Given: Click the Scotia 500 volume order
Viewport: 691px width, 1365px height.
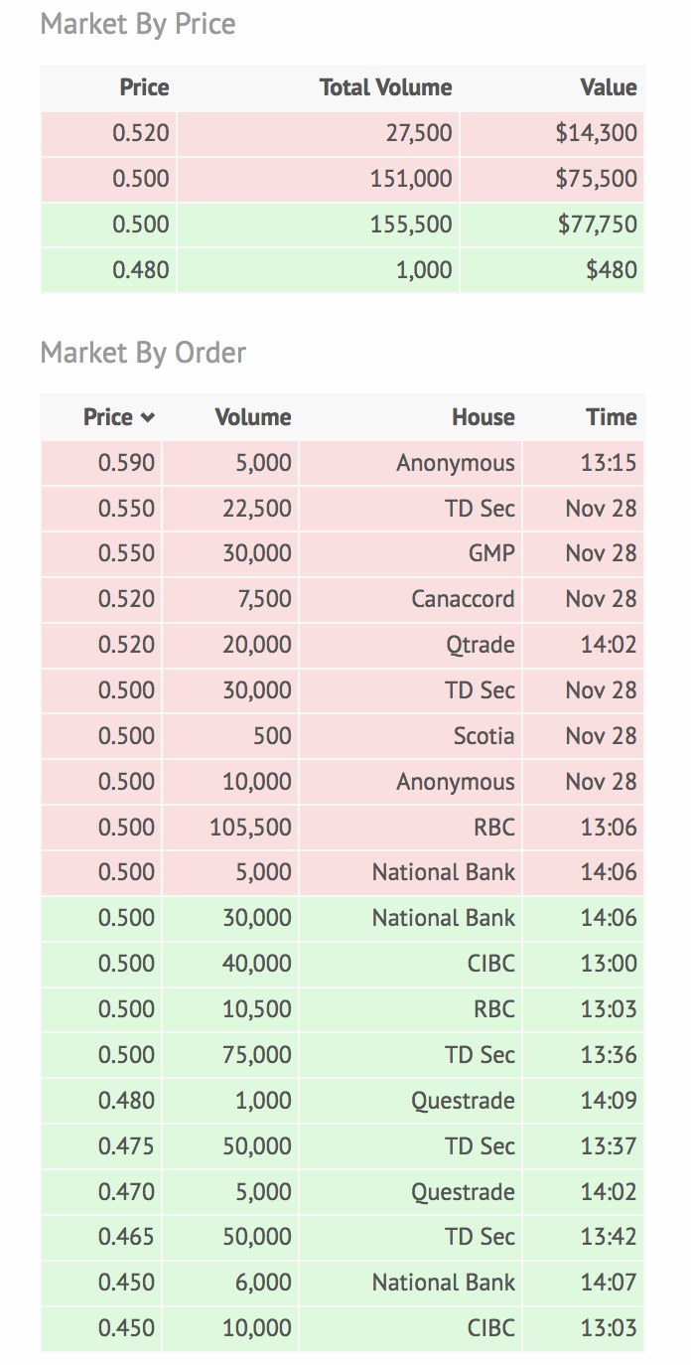Looking at the screenshot, I should point(342,736).
